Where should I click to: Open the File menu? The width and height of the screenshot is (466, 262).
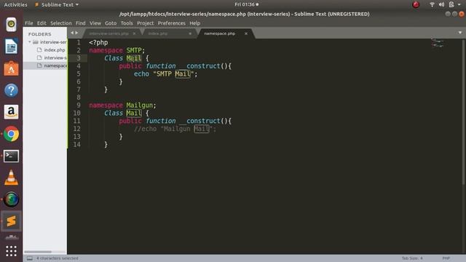(x=29, y=23)
